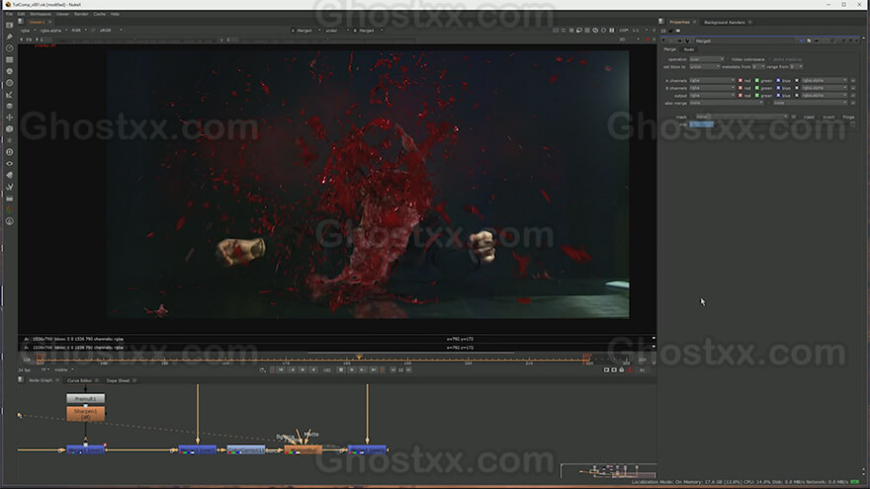Viewport: 870px width, 489px height.
Task: Open the ToolSets toolbar icon
Action: point(10,187)
